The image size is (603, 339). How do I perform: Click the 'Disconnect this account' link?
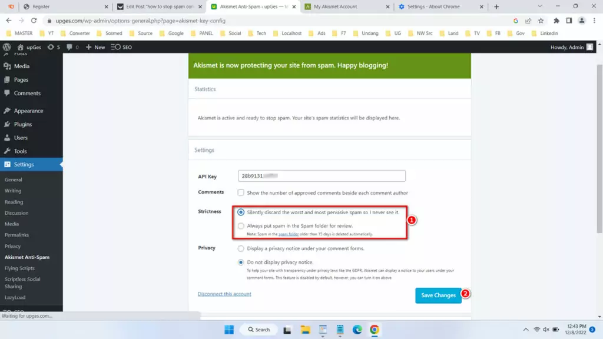[x=224, y=294]
